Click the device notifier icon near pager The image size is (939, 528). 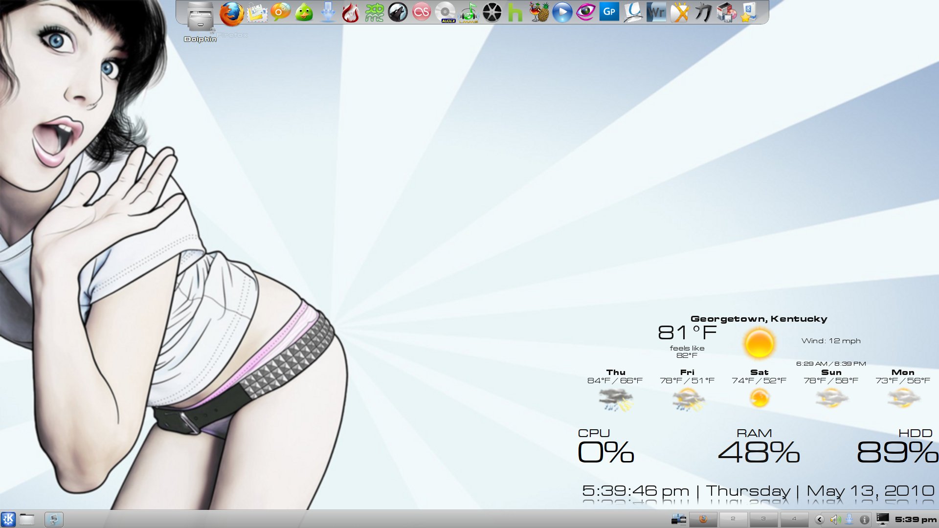pos(678,519)
